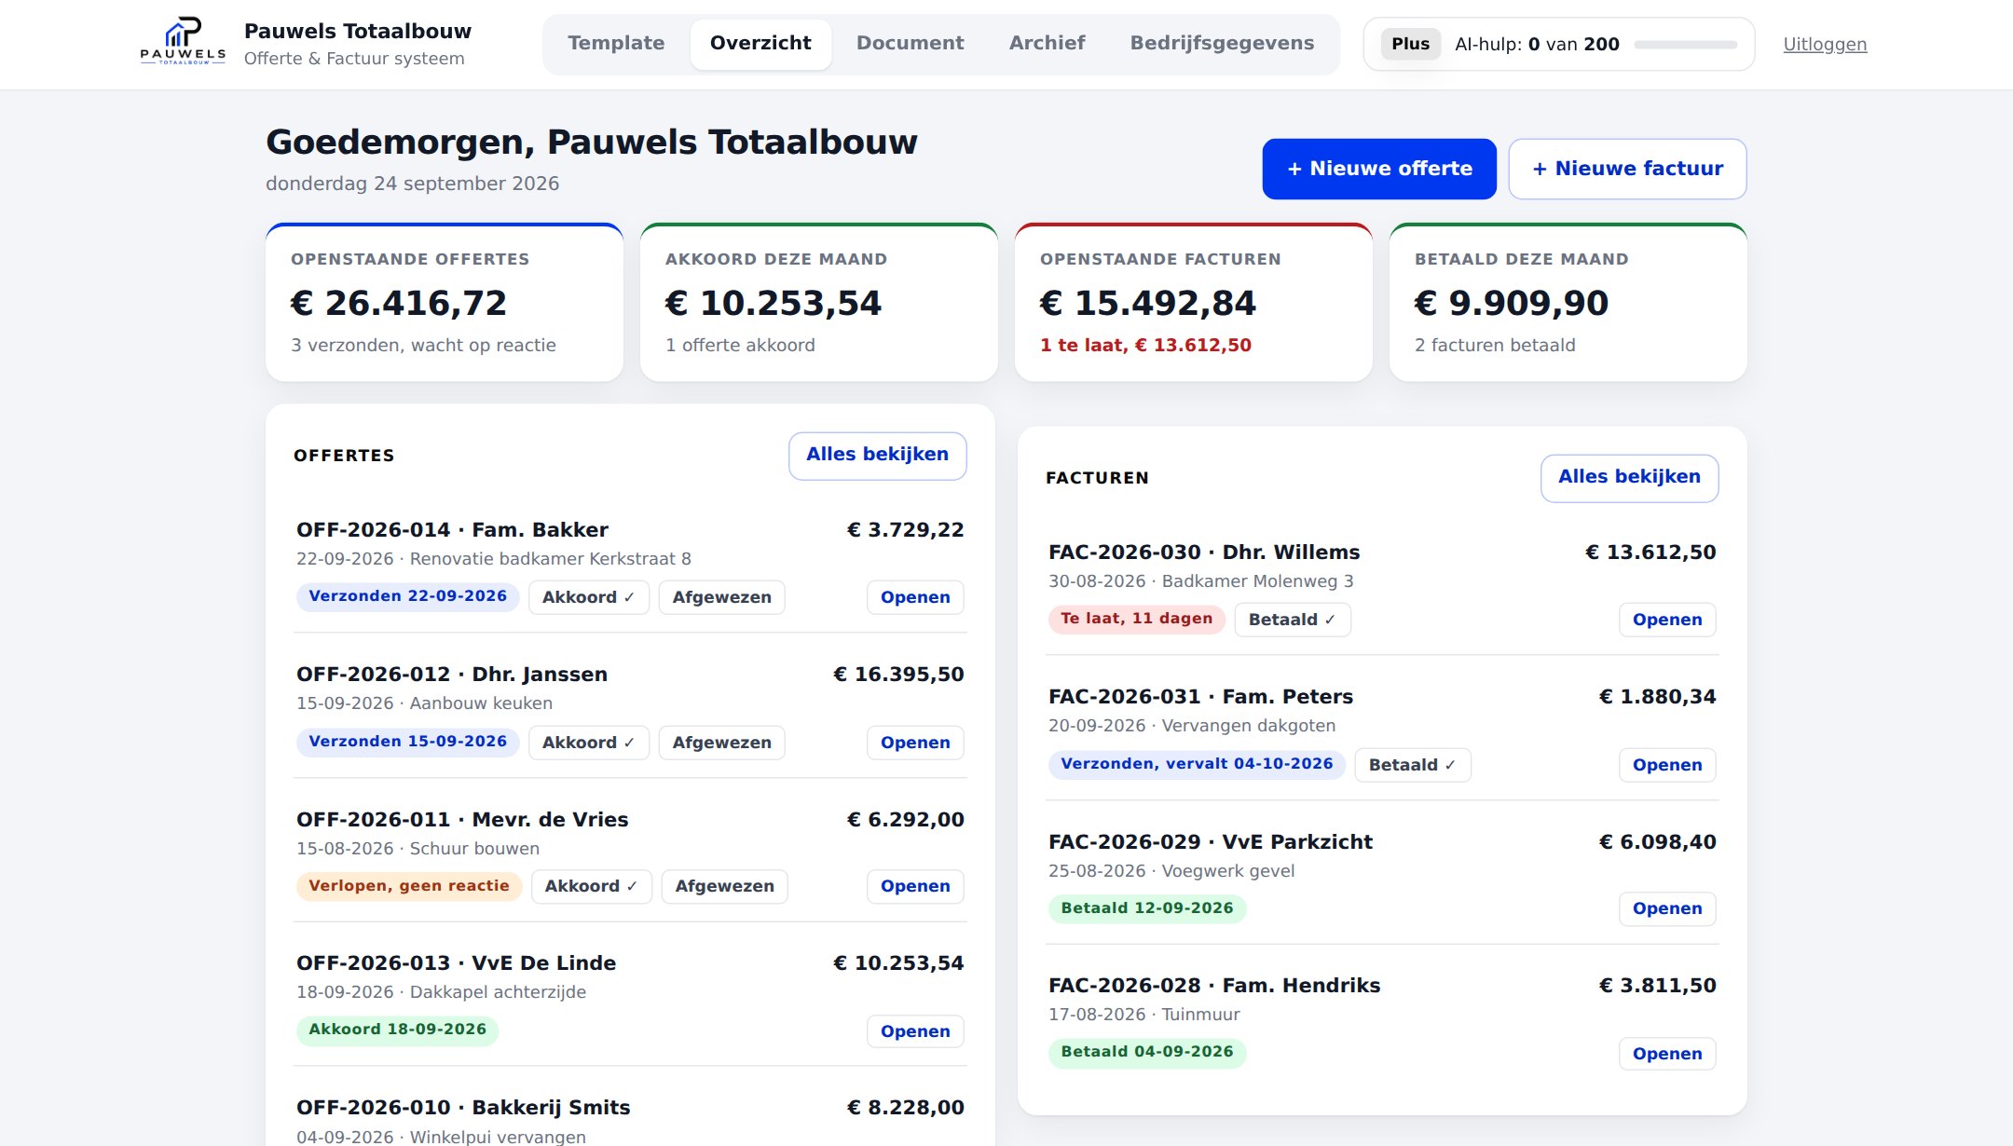
Task: Mark OFF-2026-014 Fam. Bakker as Akkoord
Action: coord(589,597)
